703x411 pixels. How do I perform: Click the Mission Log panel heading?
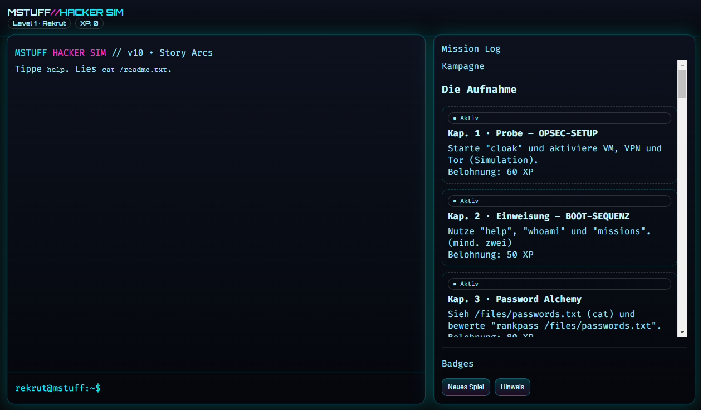pyautogui.click(x=471, y=49)
